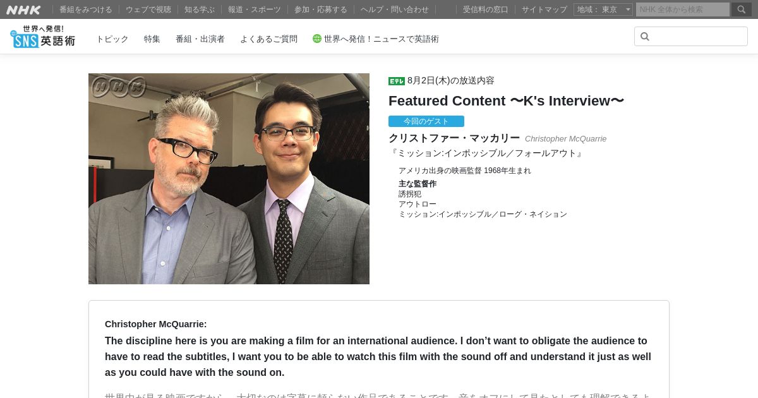This screenshot has height=398, width=758.
Task: Click the 今回のゲスト blue label
Action: [x=426, y=121]
